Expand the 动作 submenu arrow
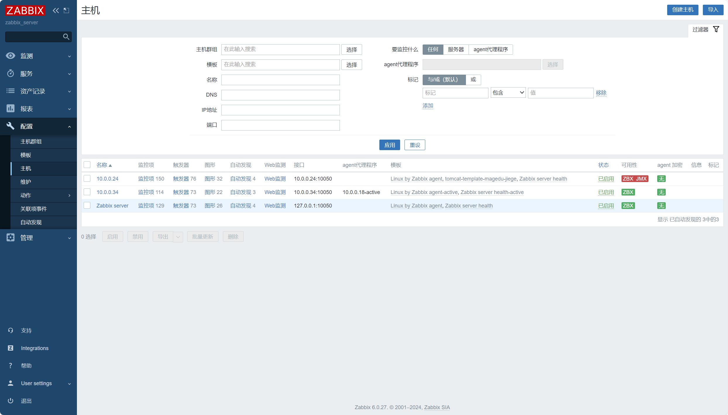This screenshot has width=728, height=415. click(x=69, y=195)
